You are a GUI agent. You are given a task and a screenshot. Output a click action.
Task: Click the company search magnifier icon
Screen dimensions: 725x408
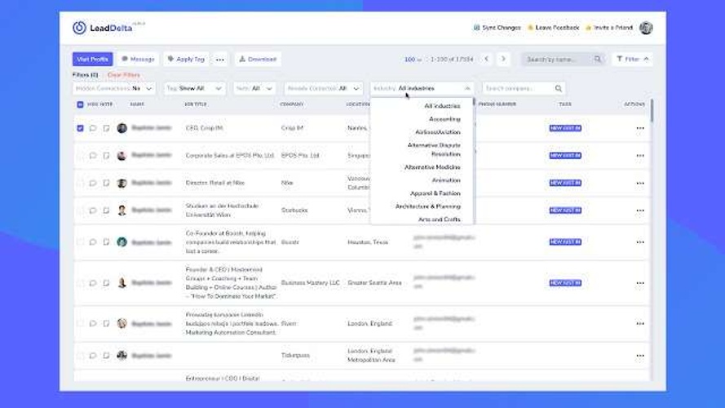(x=558, y=88)
